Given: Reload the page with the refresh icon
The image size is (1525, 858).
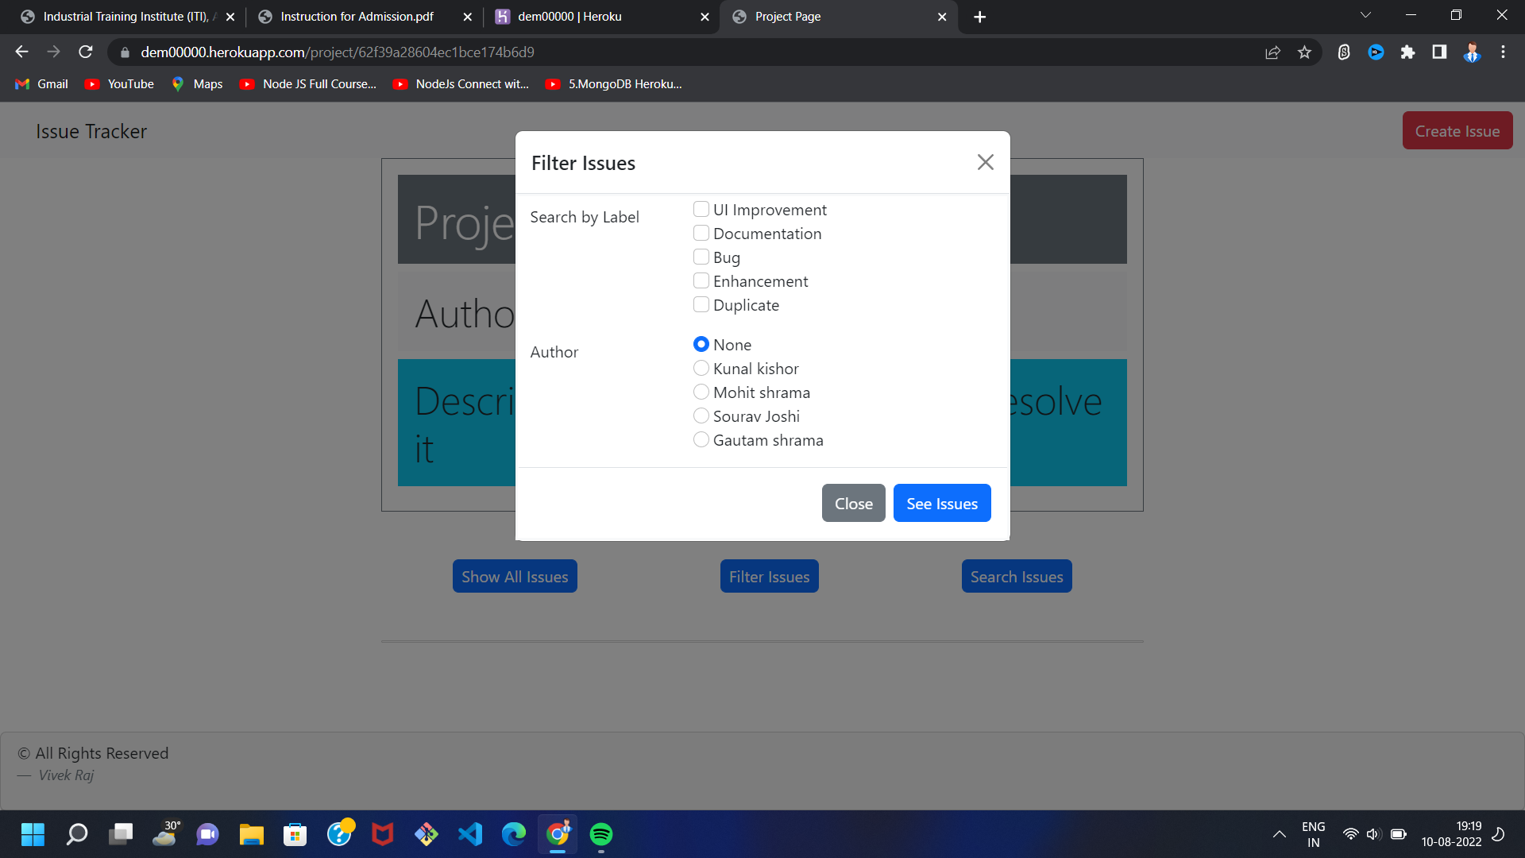Looking at the screenshot, I should (85, 52).
